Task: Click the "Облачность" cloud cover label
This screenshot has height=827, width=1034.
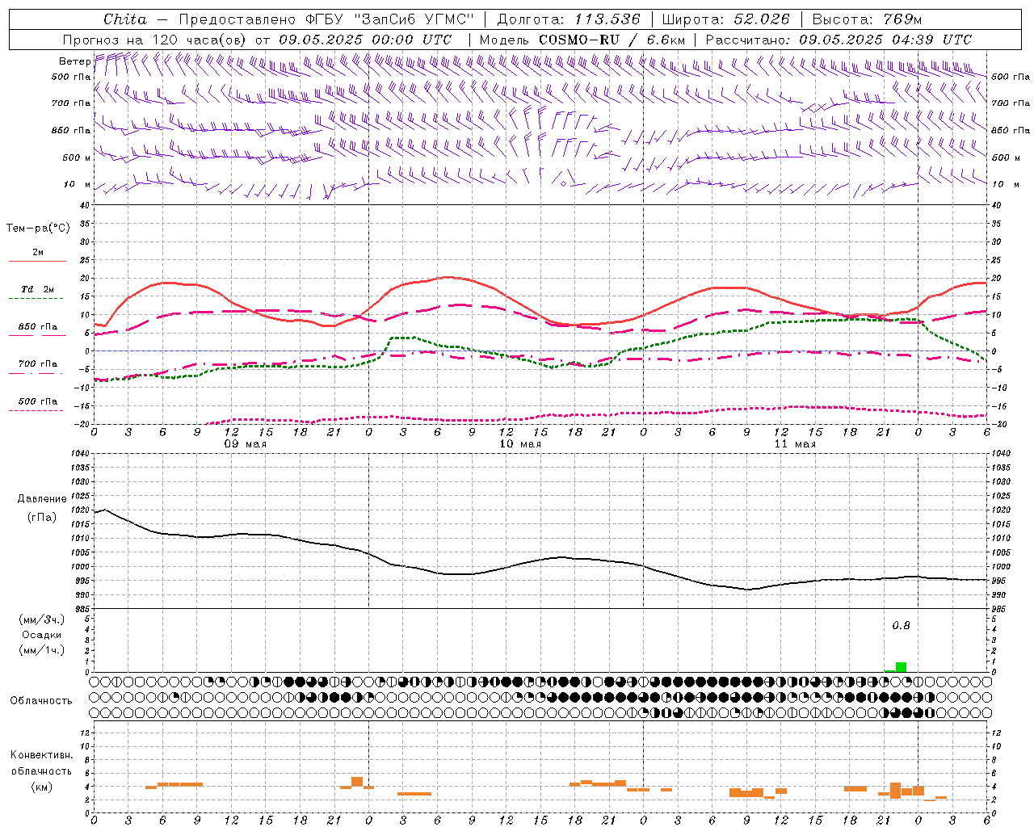Action: click(x=41, y=701)
